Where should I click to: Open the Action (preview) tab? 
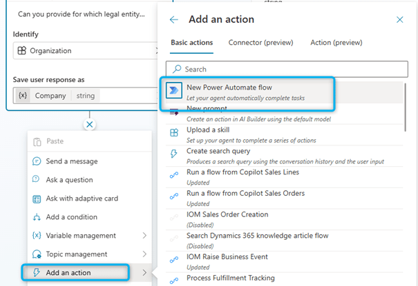click(336, 43)
